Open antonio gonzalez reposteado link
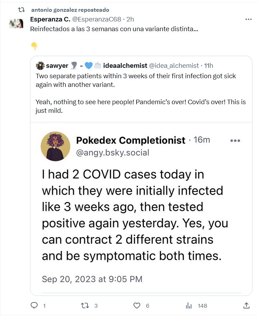This screenshot has height=317, width=258. pyautogui.click(x=70, y=10)
